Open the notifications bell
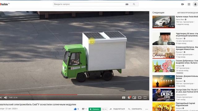This screenshot has height=111, width=198. pyautogui.click(x=195, y=4)
